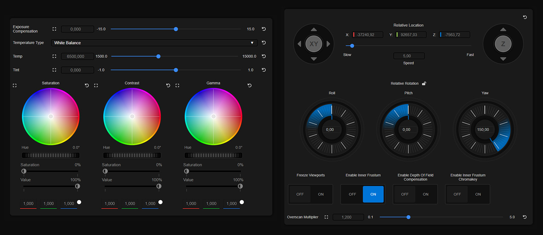543x235 pixels.
Task: Click the Gamma wheel reset icon
Action: click(249, 86)
